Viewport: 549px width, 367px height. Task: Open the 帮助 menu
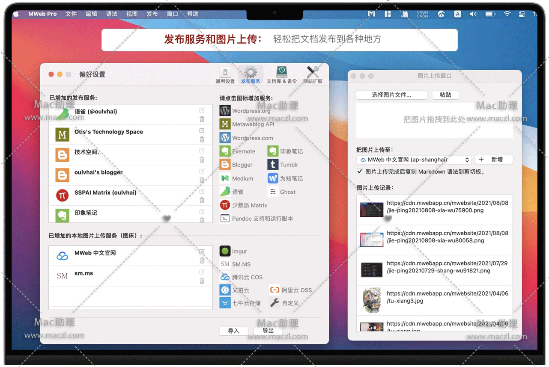click(x=193, y=14)
